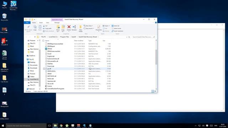The image size is (228, 128).
Task: Click the Search EaseUS Data Recovery field
Action: coord(143,37)
